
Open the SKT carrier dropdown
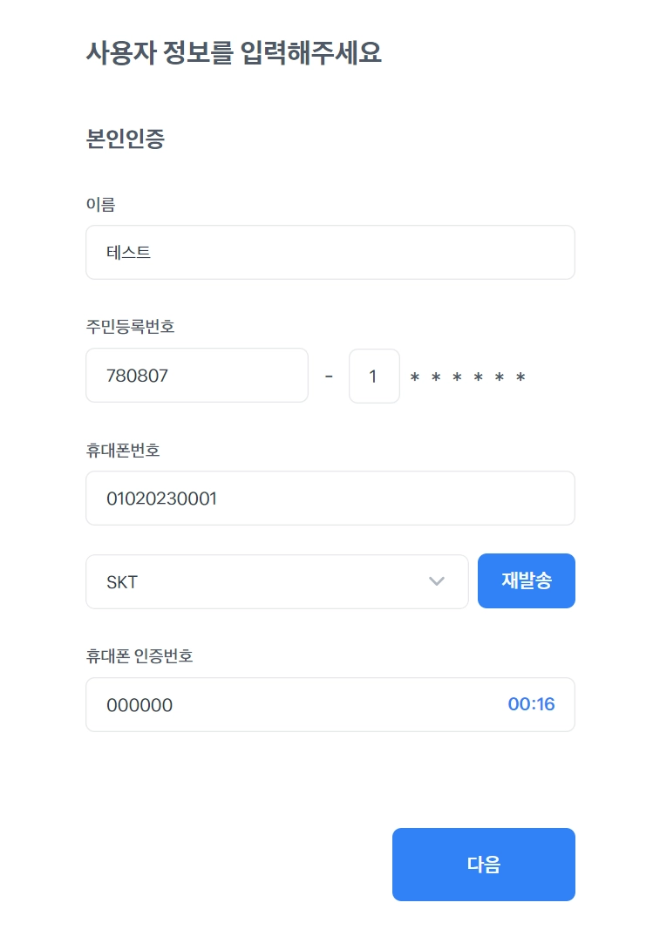[276, 581]
